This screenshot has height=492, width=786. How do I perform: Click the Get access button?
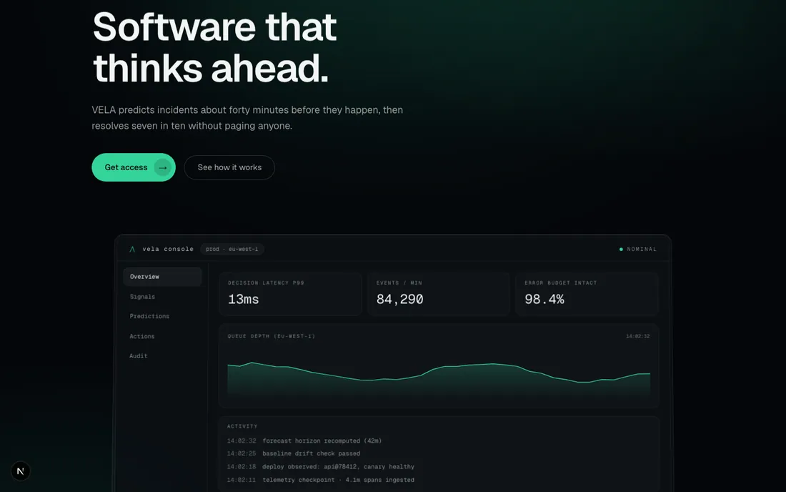tap(134, 167)
